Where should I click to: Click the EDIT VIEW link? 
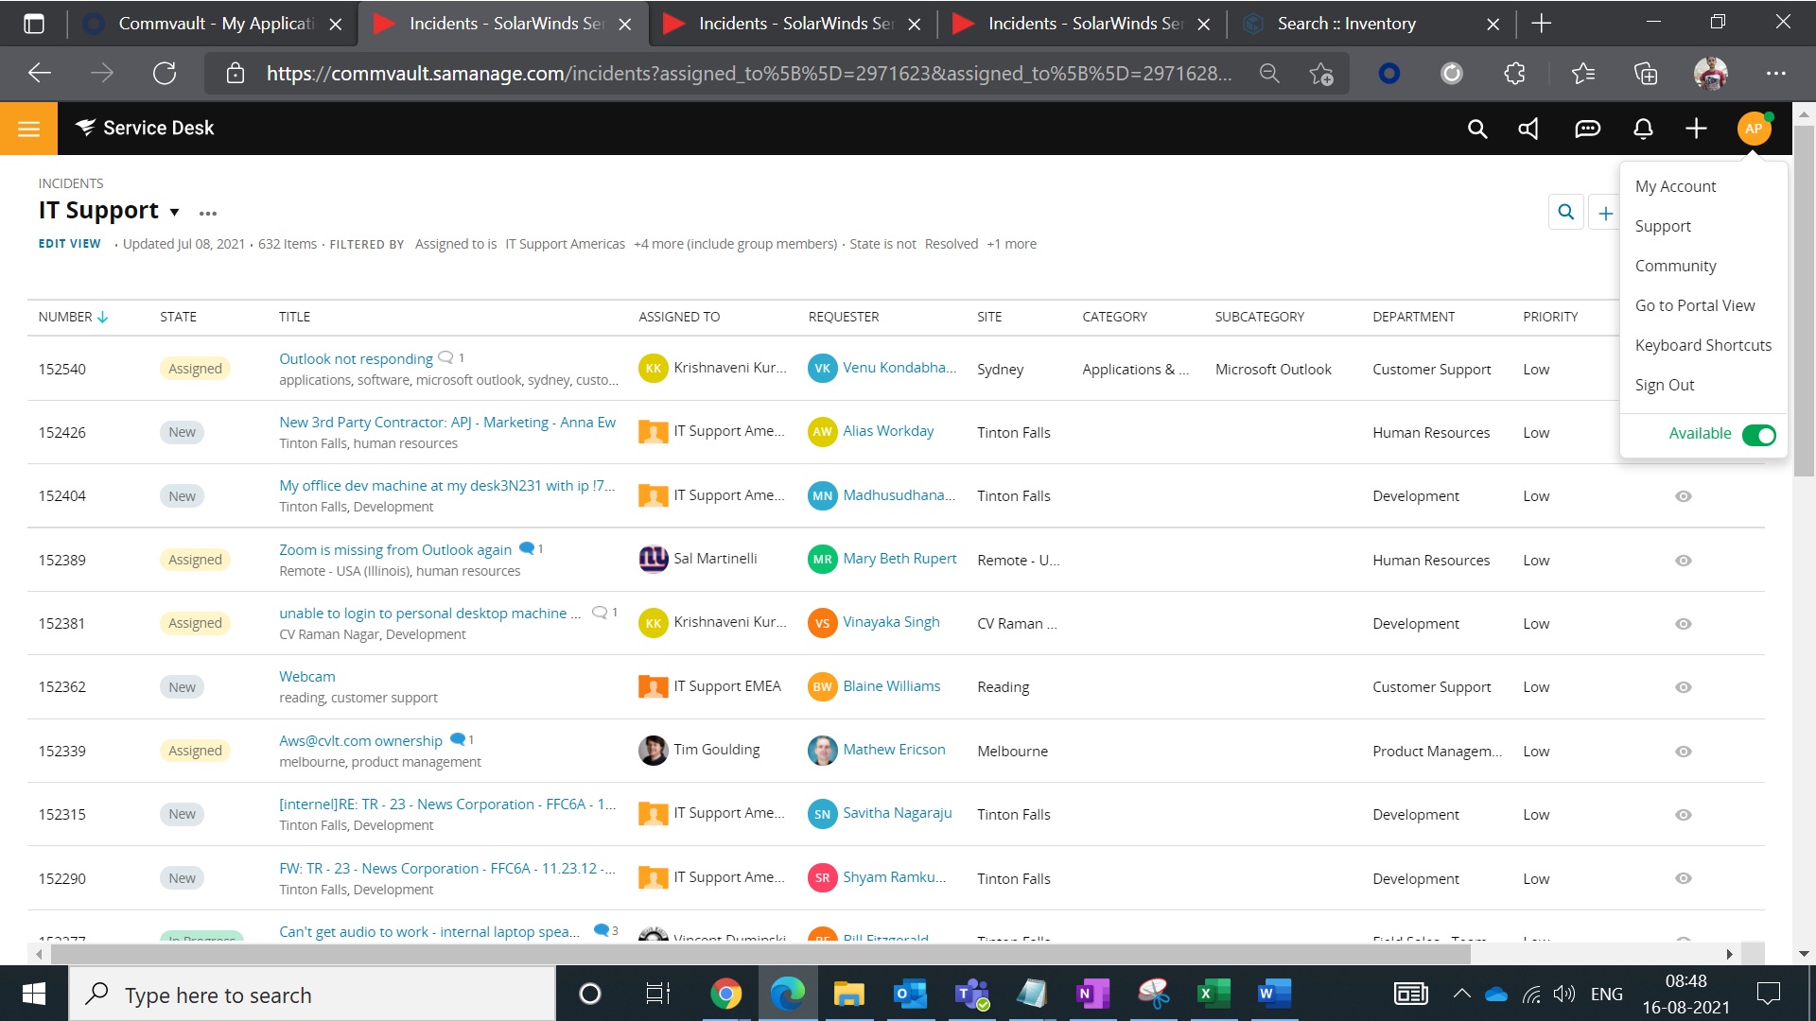point(69,244)
